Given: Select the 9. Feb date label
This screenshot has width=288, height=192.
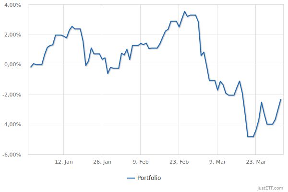Looking at the screenshot, I should 140,162.
